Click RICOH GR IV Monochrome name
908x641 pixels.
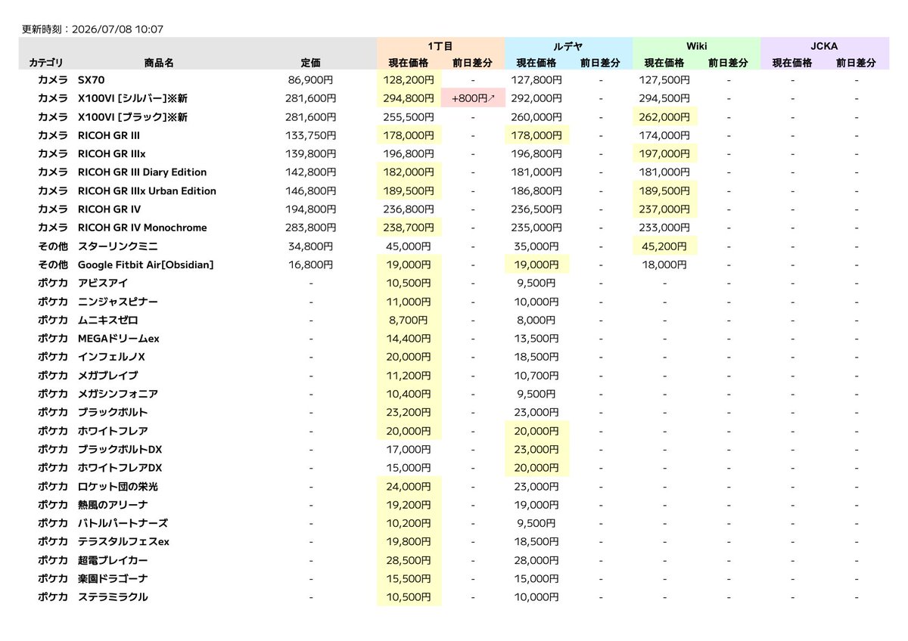[142, 228]
